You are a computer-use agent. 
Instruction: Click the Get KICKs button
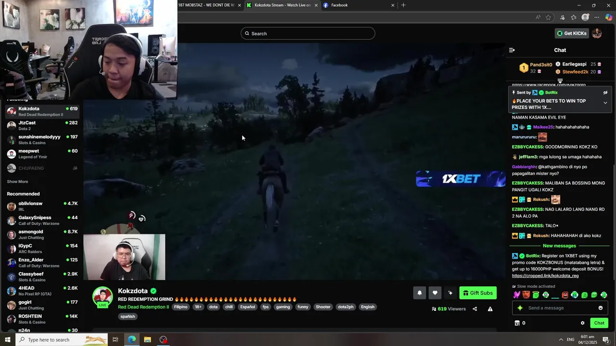(572, 33)
